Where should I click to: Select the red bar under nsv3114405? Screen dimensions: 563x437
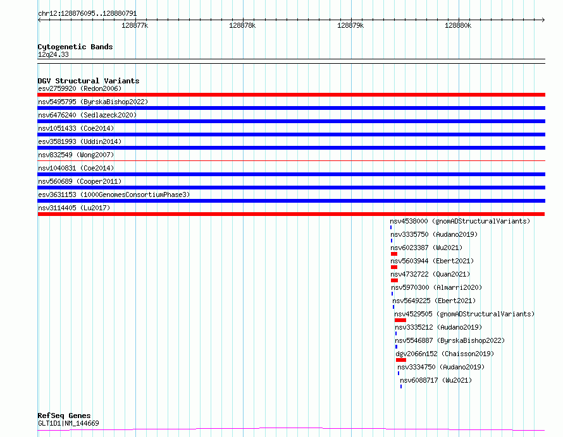click(291, 214)
